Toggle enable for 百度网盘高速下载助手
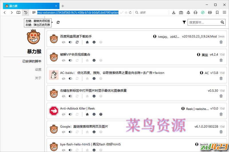This screenshot has width=229, height=152. [x=70, y=42]
